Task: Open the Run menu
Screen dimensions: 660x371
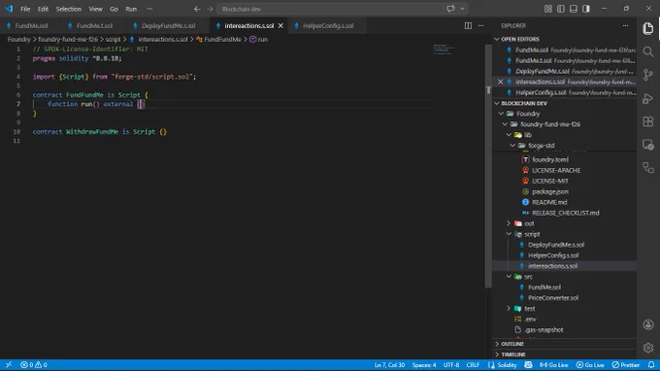Action: (131, 9)
